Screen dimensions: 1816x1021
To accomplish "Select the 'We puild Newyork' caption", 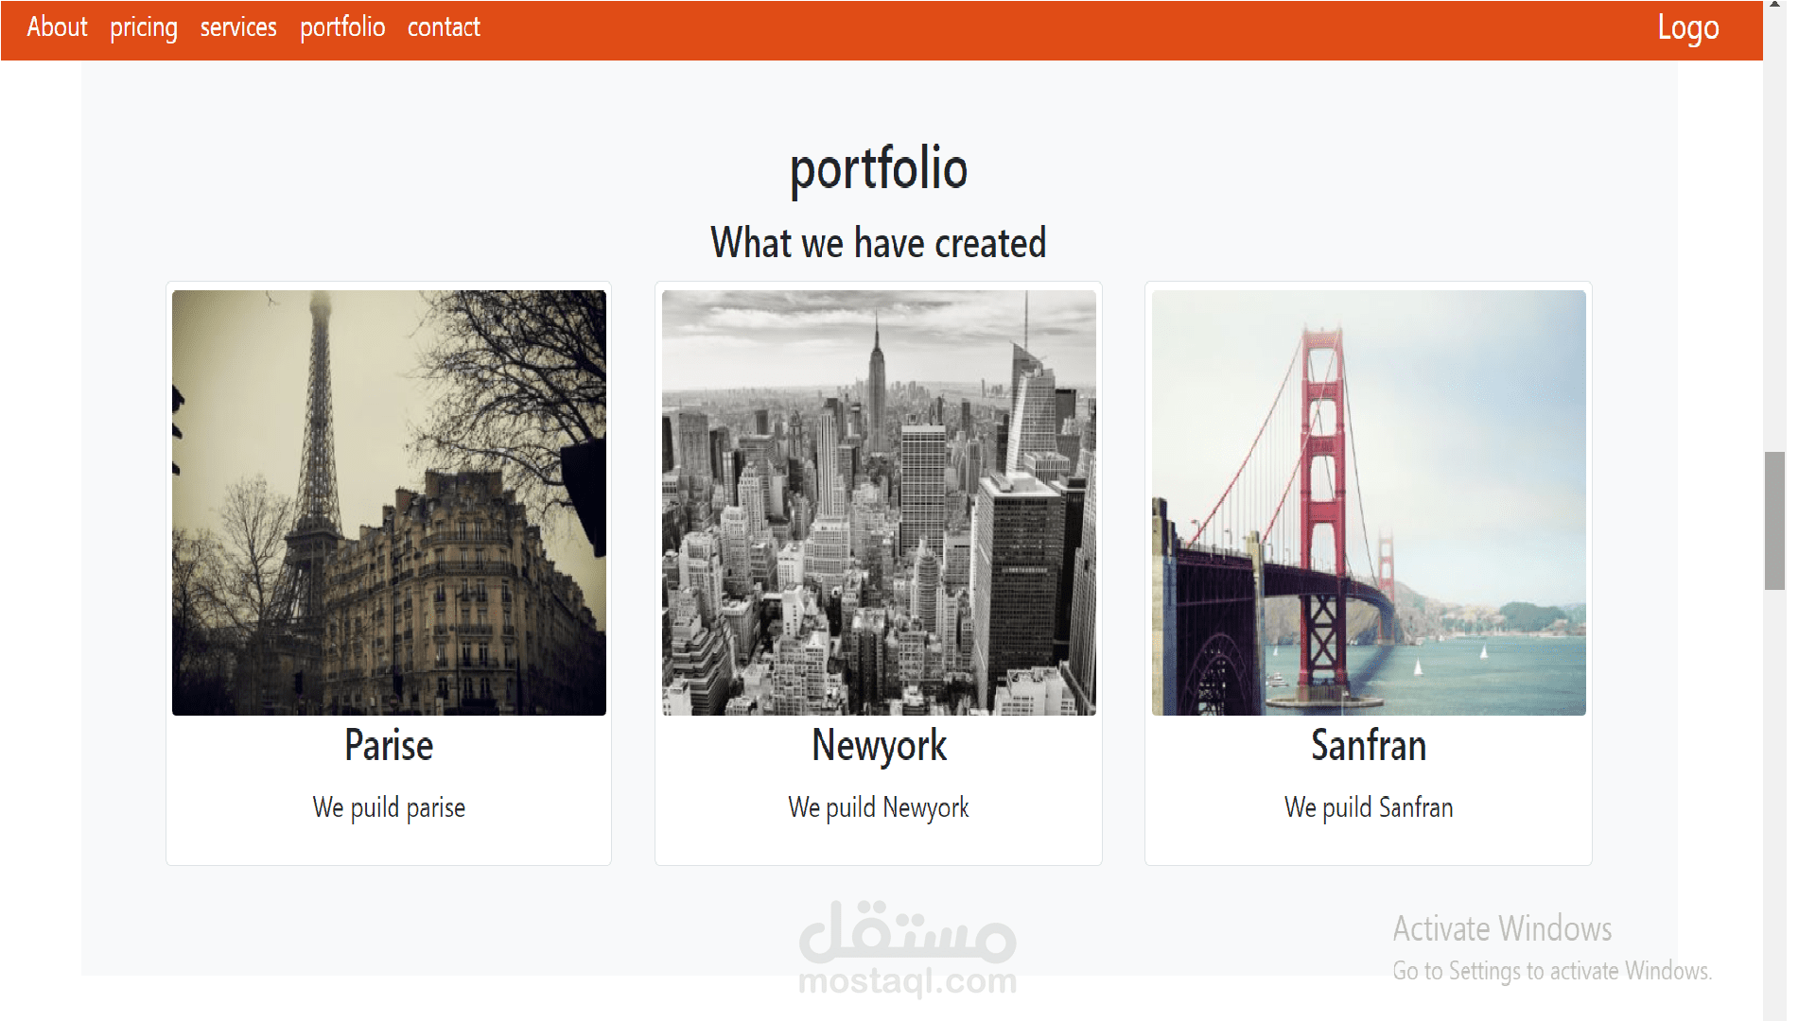I will 879,807.
